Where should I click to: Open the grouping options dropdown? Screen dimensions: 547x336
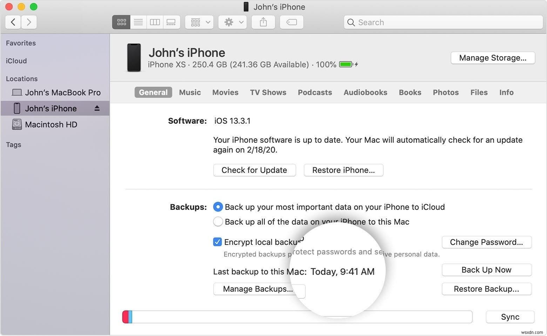coord(199,22)
